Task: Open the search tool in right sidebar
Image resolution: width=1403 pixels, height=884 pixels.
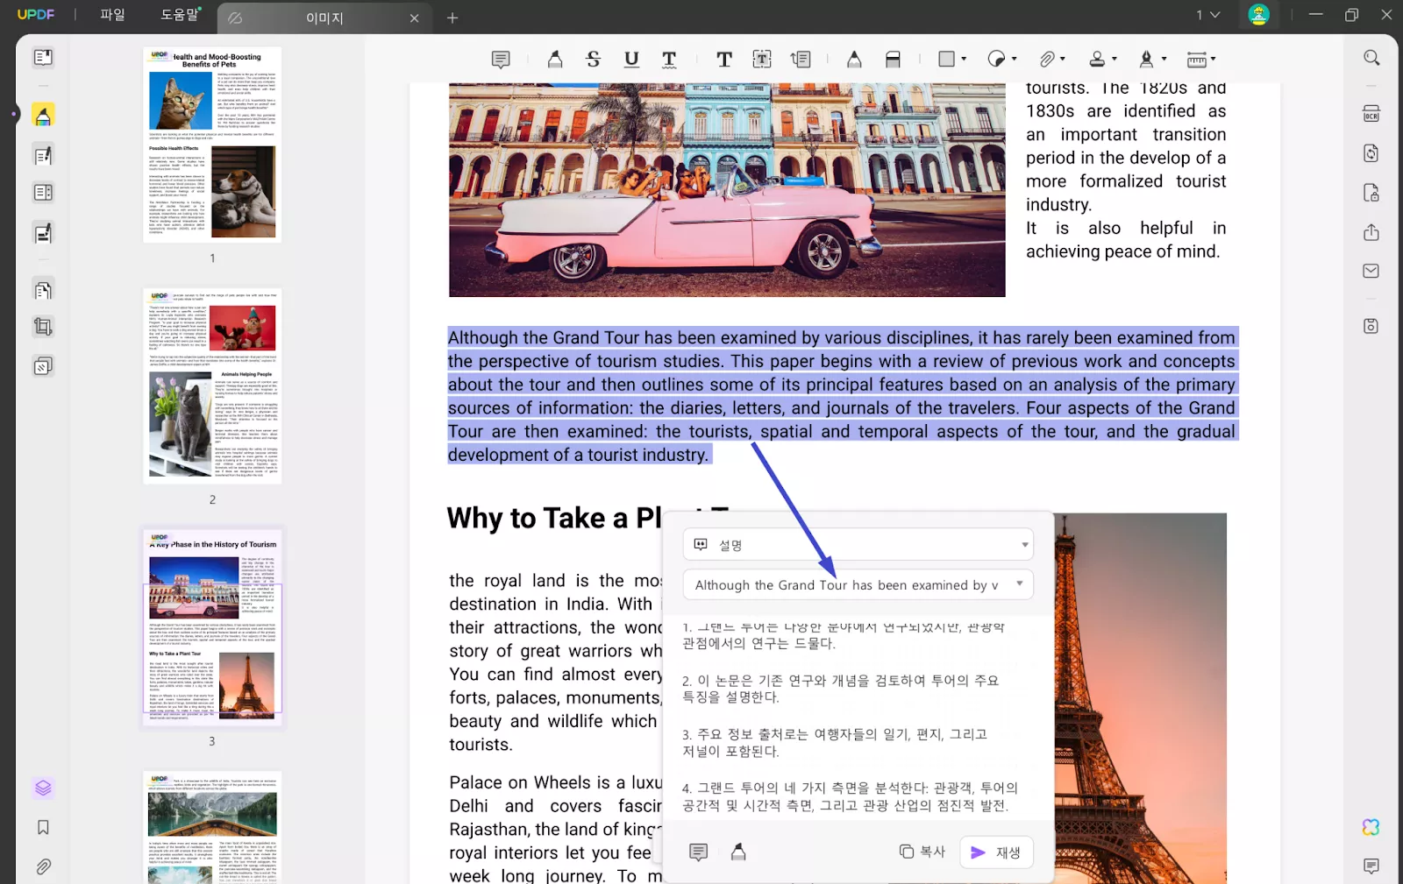Action: (1371, 58)
